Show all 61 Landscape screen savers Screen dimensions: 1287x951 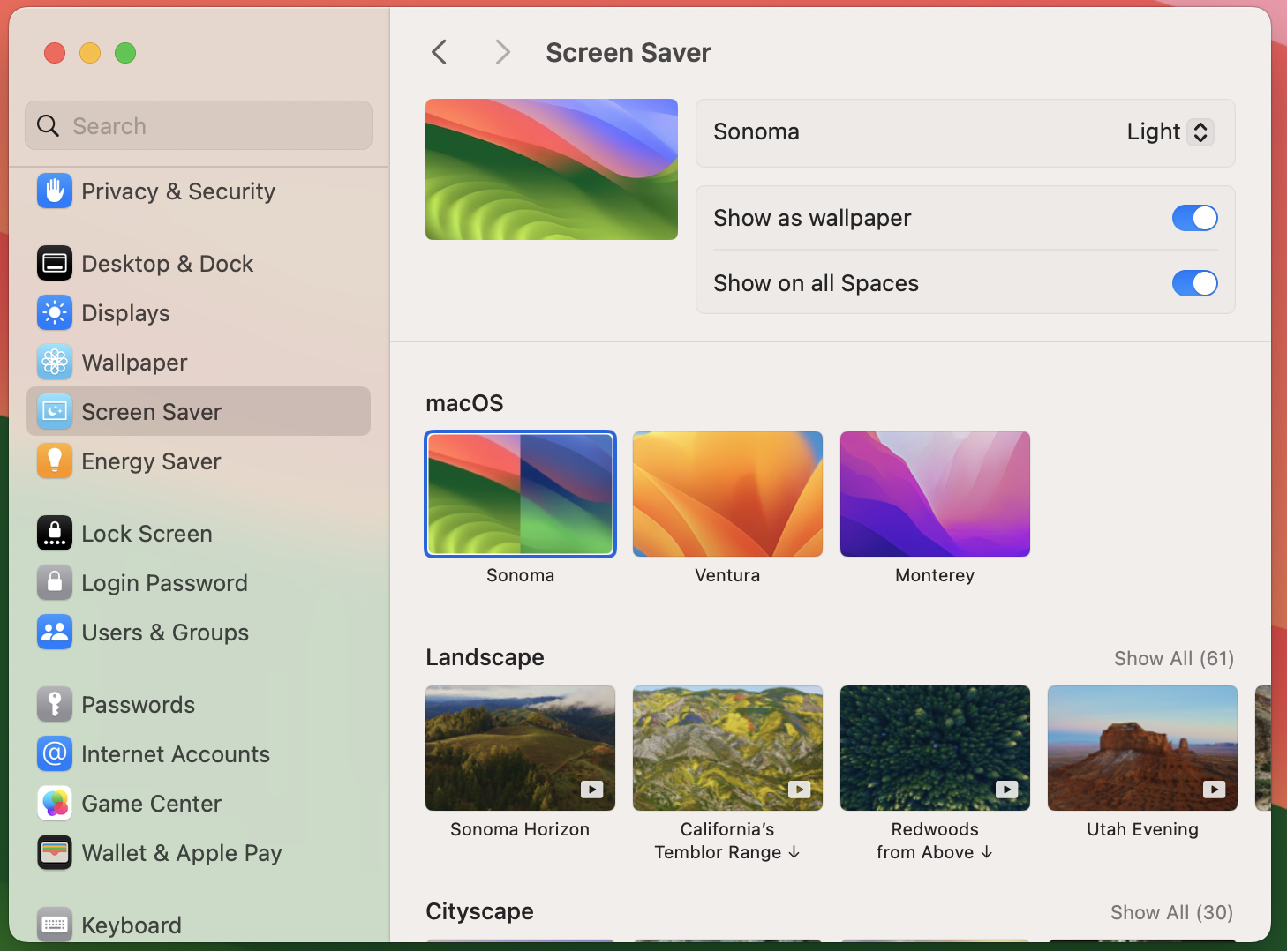[x=1173, y=658]
